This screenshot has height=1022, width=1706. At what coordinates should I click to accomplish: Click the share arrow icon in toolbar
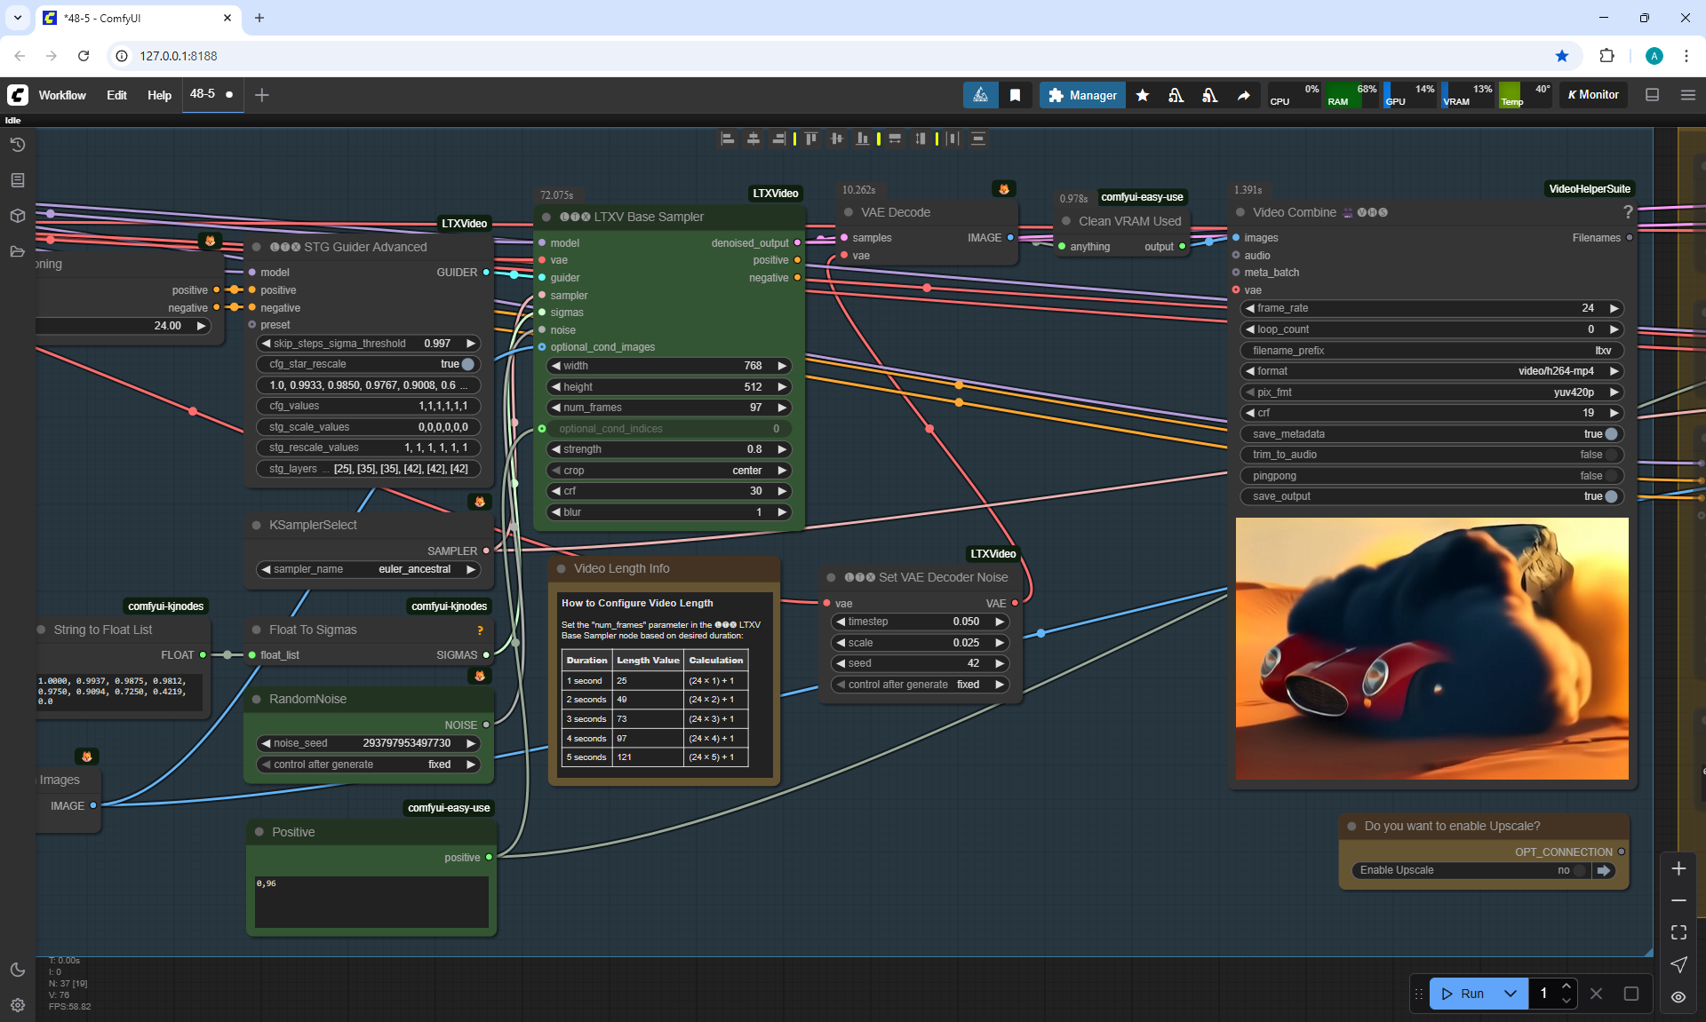point(1244,95)
